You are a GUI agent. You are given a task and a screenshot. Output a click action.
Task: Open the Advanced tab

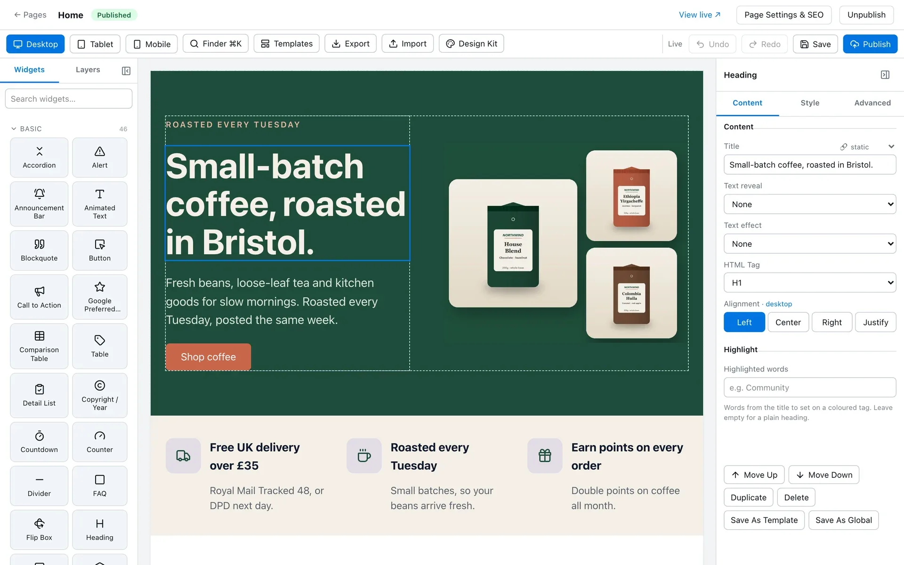coord(872,103)
